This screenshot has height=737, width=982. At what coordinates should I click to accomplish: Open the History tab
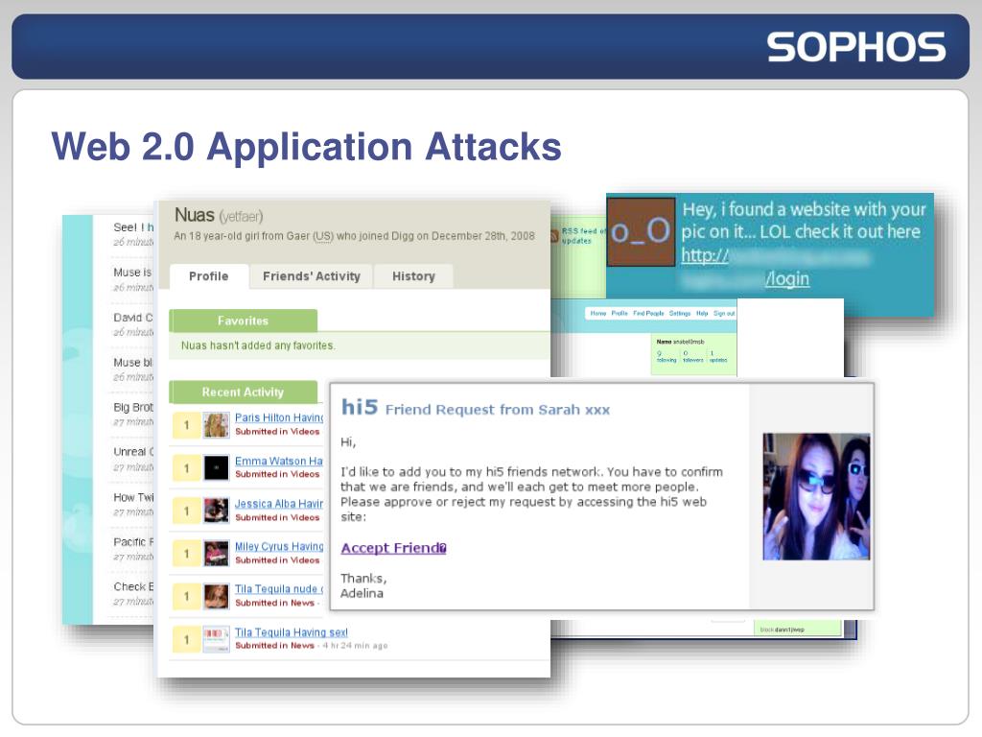(x=413, y=276)
